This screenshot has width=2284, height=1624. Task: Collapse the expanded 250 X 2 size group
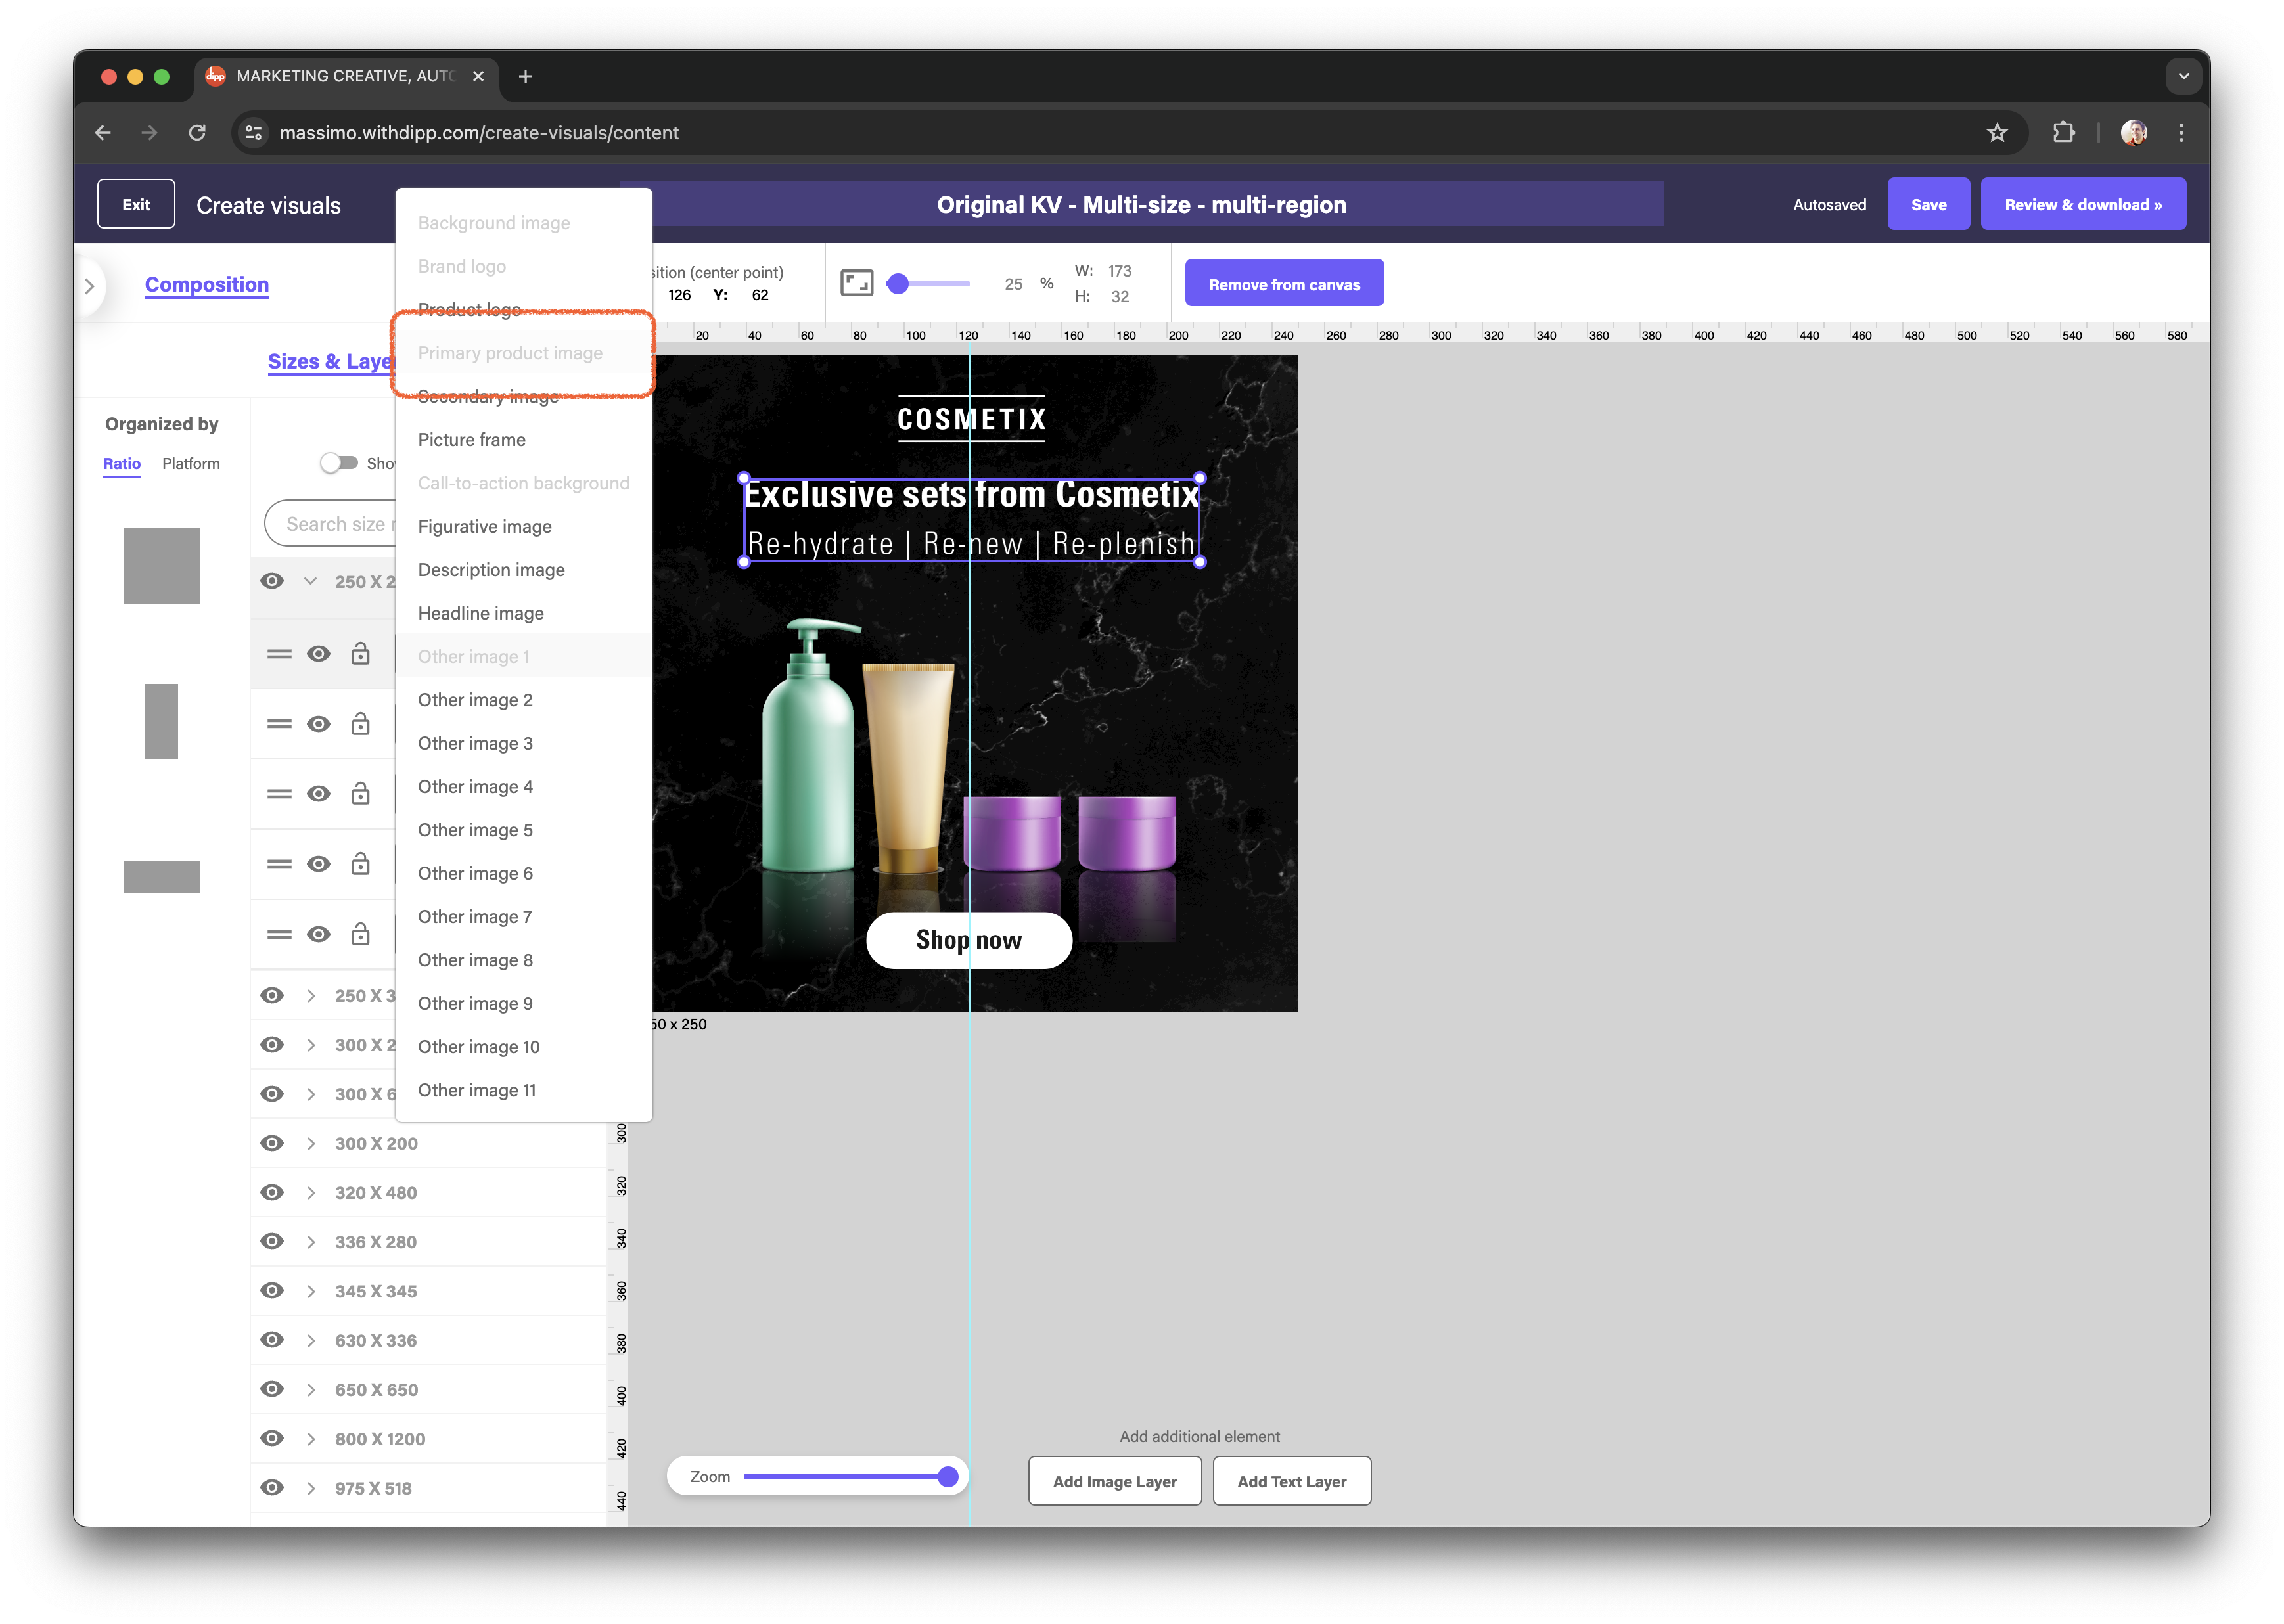point(310,581)
